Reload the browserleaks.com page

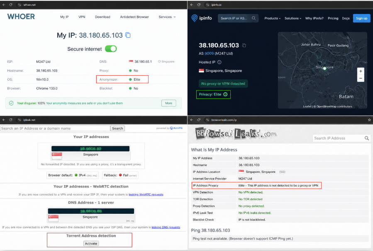[x=199, y=120]
